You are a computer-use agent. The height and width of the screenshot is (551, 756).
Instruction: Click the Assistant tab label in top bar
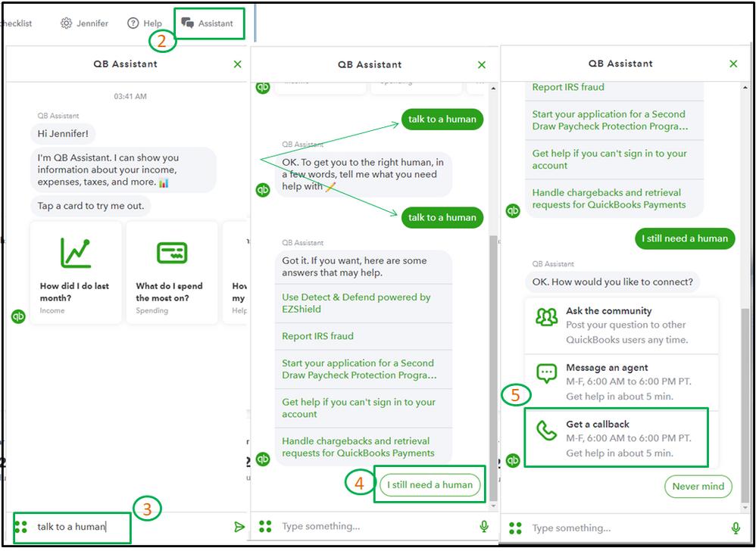pyautogui.click(x=216, y=23)
